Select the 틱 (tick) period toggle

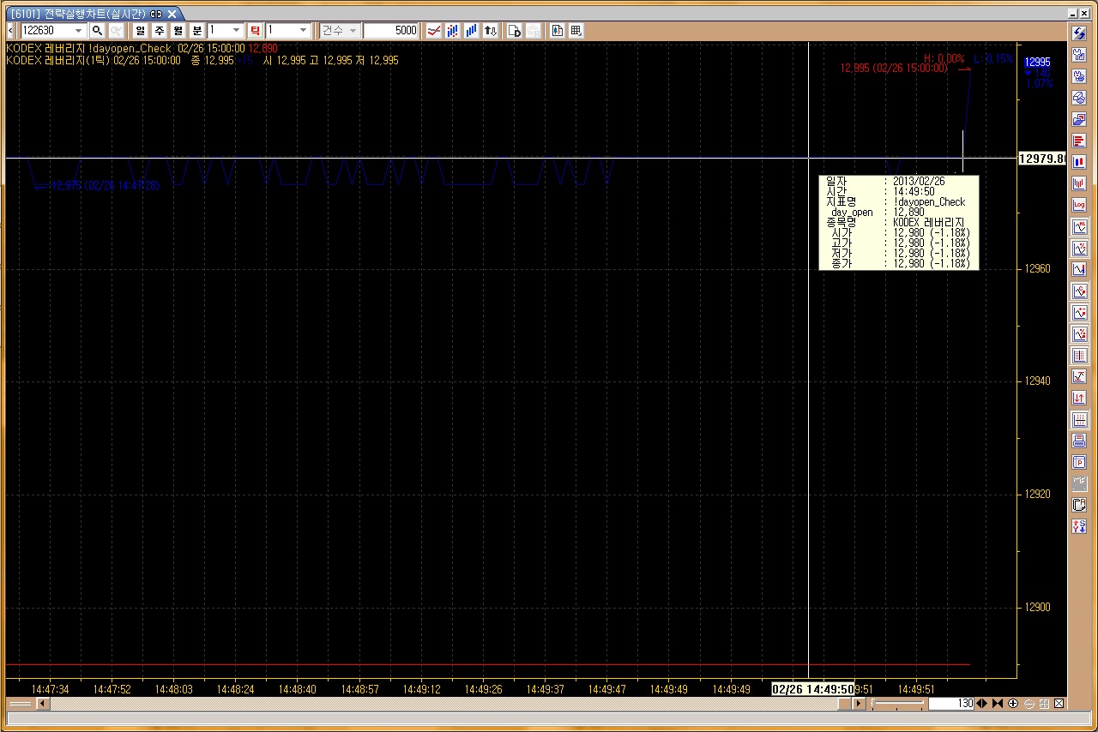[255, 31]
